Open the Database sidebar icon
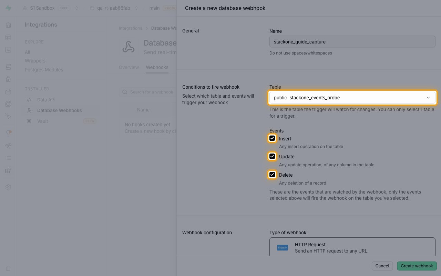The height and width of the screenshot is (276, 441). click(x=8, y=67)
